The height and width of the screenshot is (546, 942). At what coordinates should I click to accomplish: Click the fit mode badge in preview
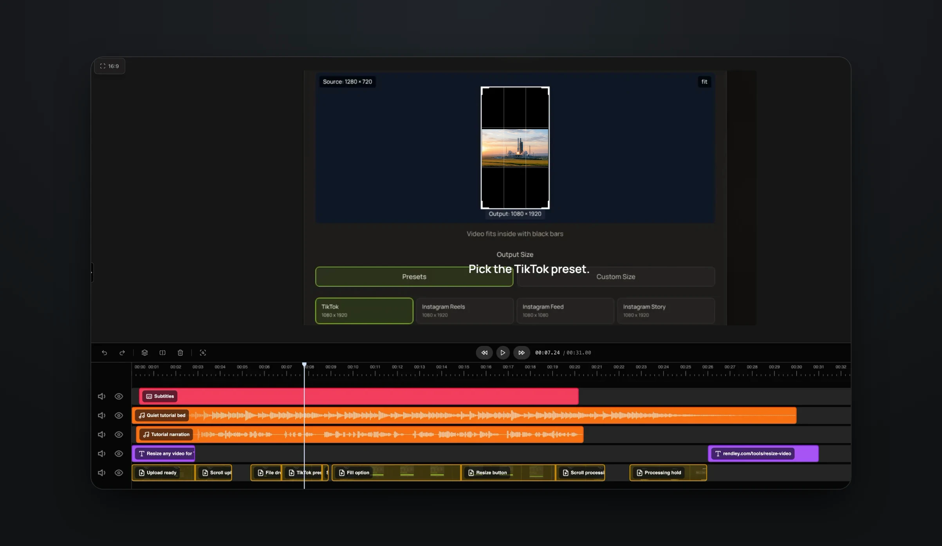pos(704,82)
